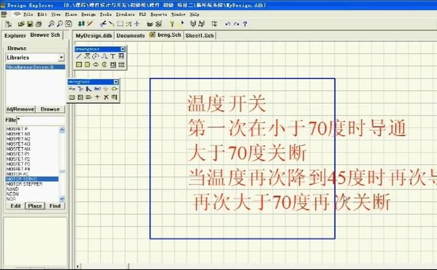This screenshot has width=437, height=270.
Task: Click the Move Selection cross icon
Action: 137,24
